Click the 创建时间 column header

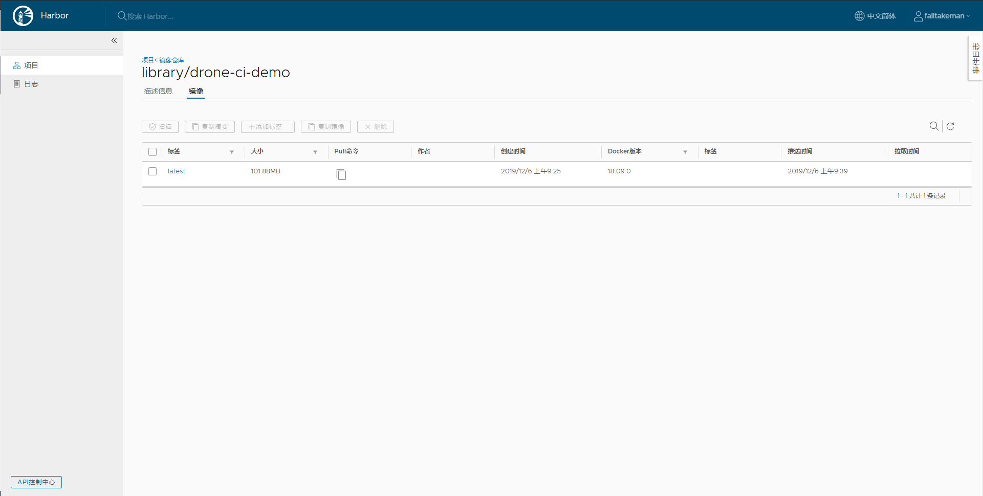pyautogui.click(x=513, y=151)
